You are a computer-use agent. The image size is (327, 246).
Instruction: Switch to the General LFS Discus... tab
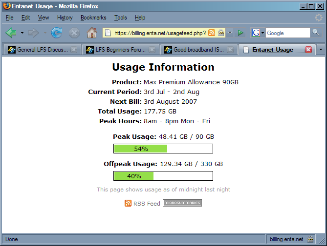click(x=42, y=50)
